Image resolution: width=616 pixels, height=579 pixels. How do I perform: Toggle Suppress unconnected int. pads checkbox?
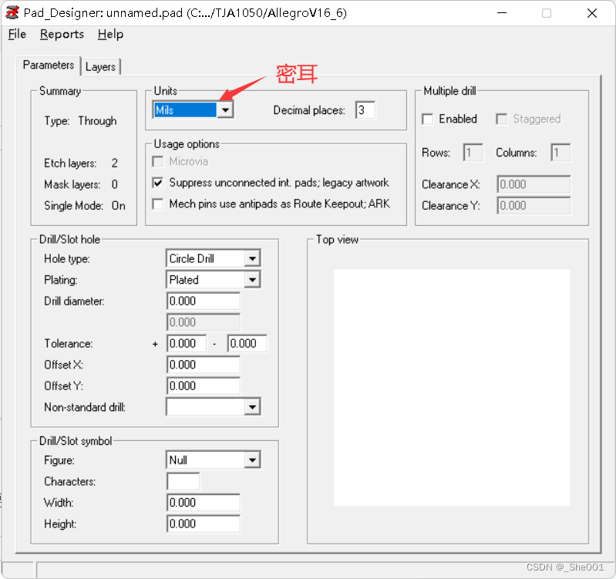pos(158,183)
